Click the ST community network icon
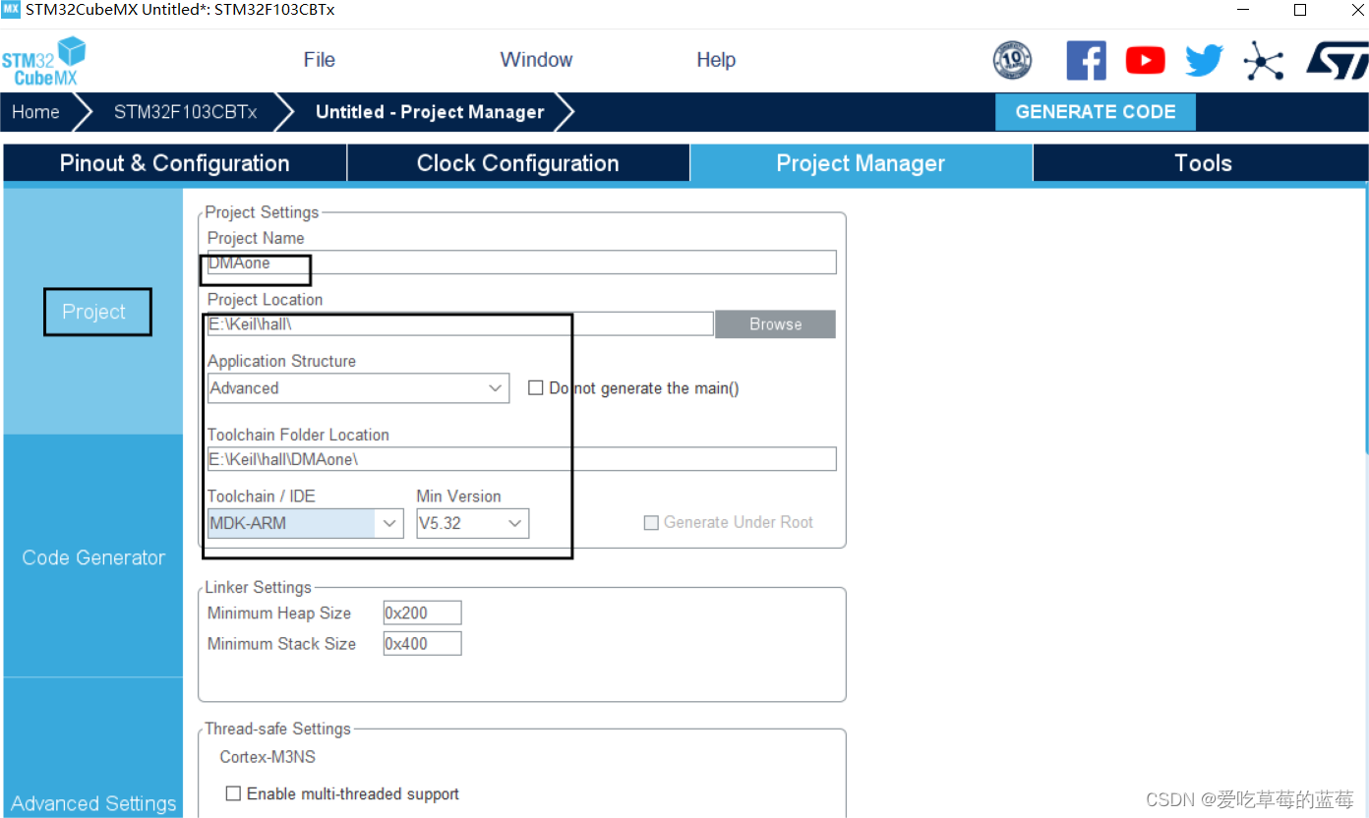1369x818 pixels. click(1263, 61)
